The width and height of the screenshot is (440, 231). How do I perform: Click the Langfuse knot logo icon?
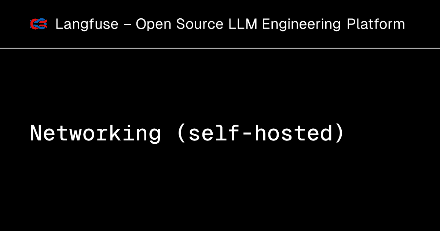point(38,24)
